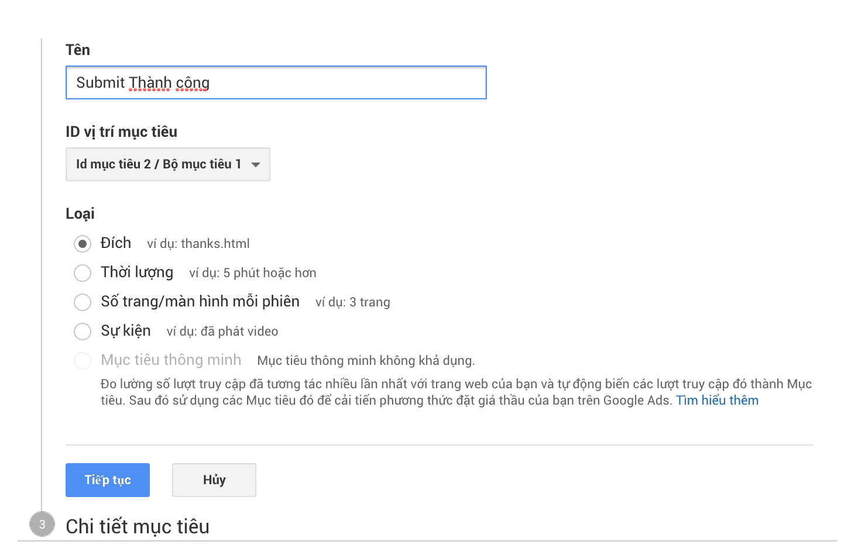Choose the "Thời lượng" duration radio option
This screenshot has height=545, width=858.
point(83,272)
